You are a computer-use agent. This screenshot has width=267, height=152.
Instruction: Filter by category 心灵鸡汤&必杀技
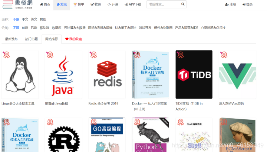[x=213, y=28]
